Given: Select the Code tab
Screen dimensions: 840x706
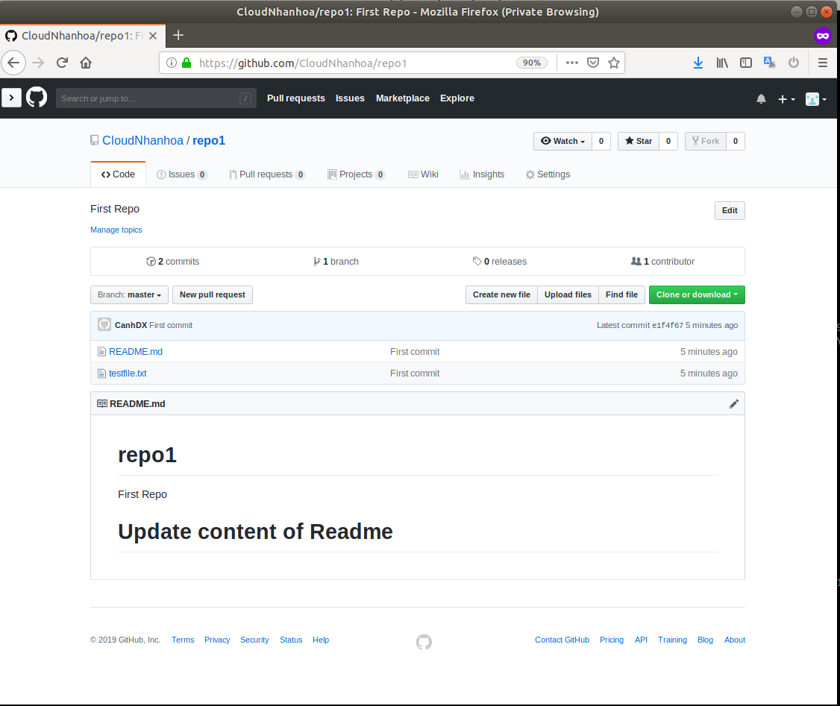Looking at the screenshot, I should (118, 174).
